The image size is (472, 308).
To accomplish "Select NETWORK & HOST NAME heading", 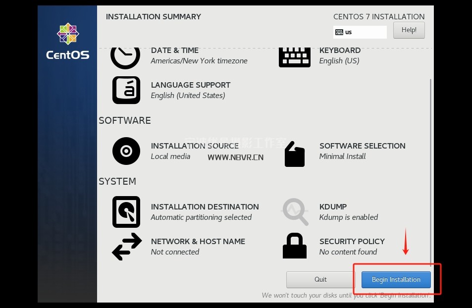I will (198, 241).
